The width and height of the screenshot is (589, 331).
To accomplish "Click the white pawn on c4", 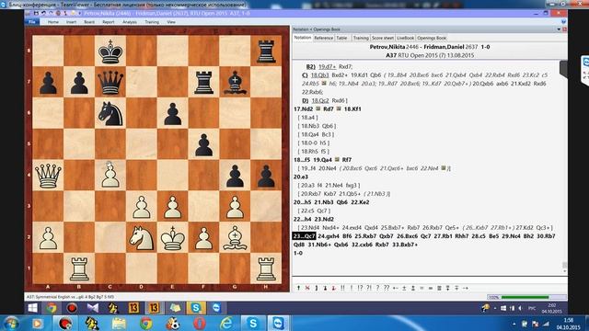I will coord(110,176).
